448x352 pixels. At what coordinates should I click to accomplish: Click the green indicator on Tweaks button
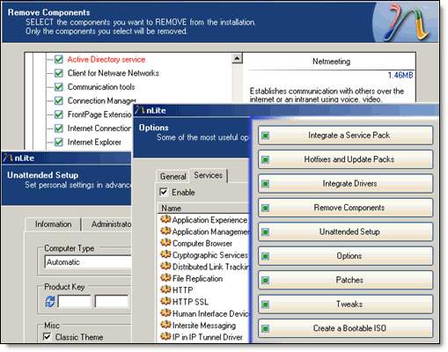coord(265,304)
